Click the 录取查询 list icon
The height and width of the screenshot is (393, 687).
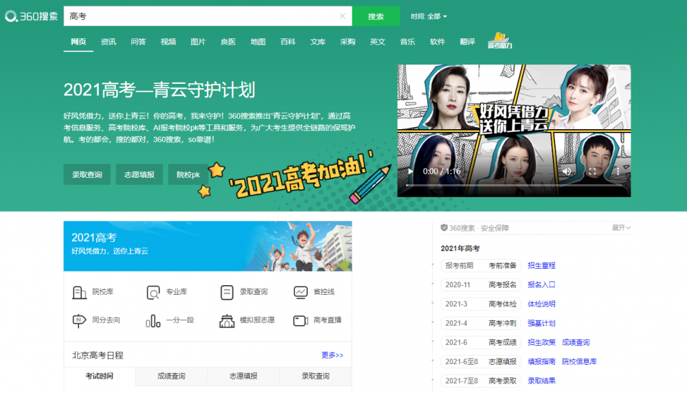[227, 292]
